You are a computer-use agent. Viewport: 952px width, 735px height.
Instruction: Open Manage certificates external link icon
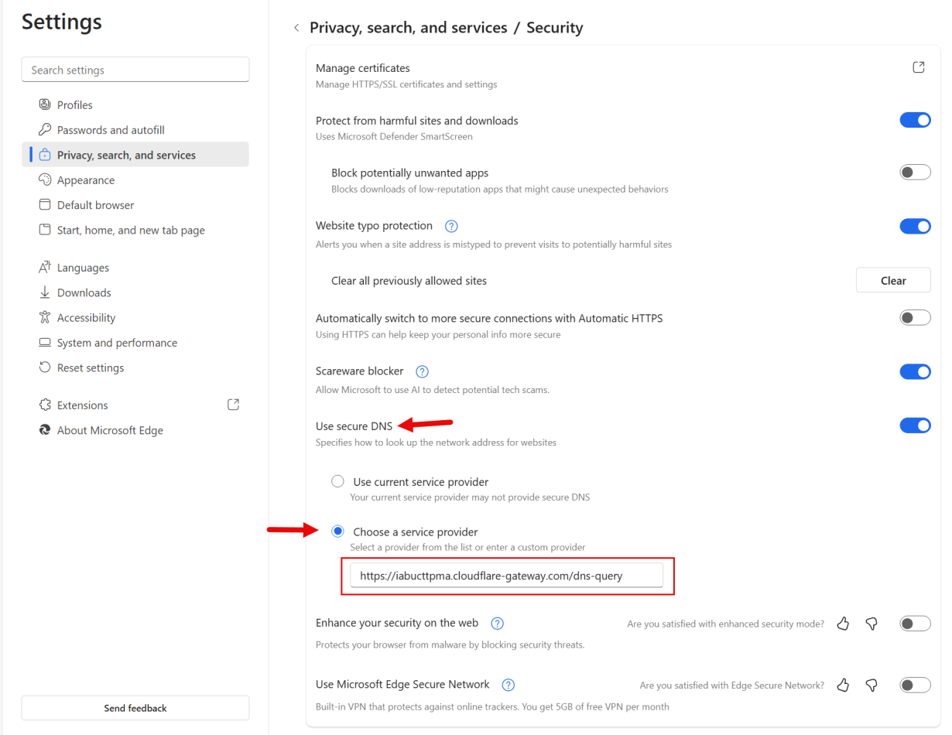pos(919,67)
